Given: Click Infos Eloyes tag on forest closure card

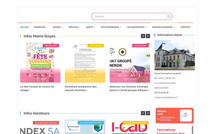Looking at the screenshot, I should click(96, 46).
